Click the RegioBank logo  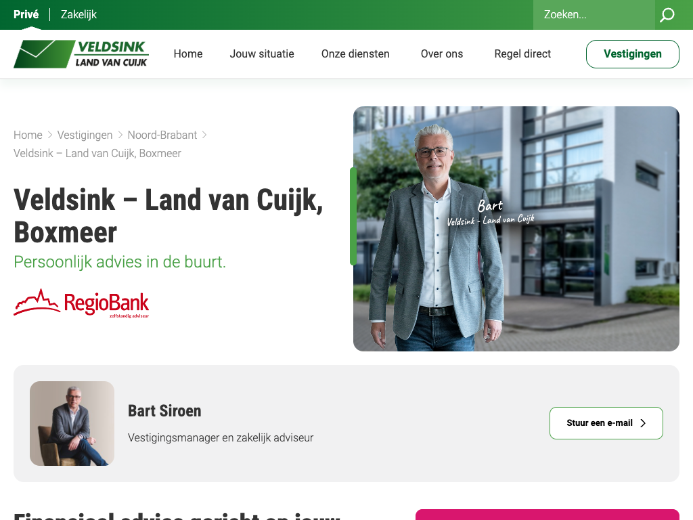(81, 303)
